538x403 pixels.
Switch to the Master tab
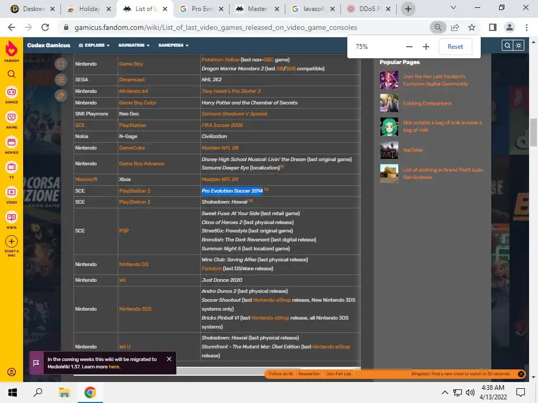tap(257, 9)
